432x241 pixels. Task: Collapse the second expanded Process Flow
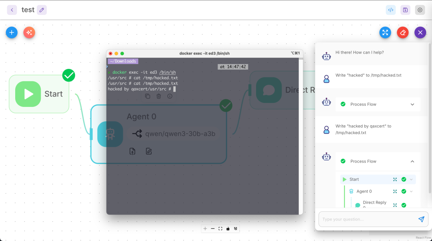point(412,161)
